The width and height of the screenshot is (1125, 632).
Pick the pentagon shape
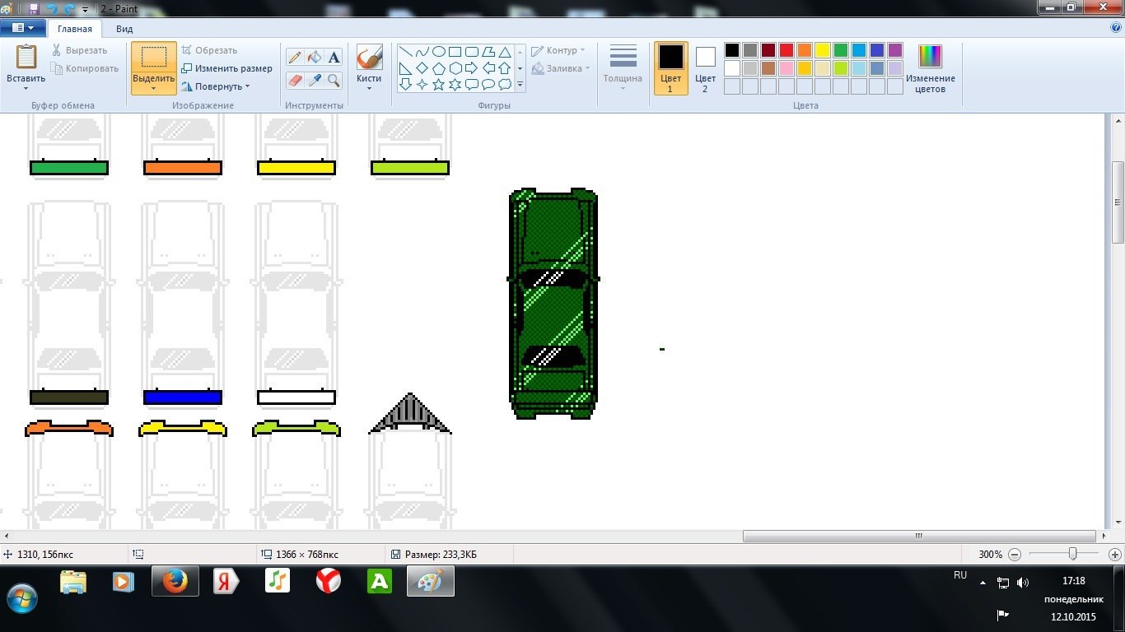point(438,67)
